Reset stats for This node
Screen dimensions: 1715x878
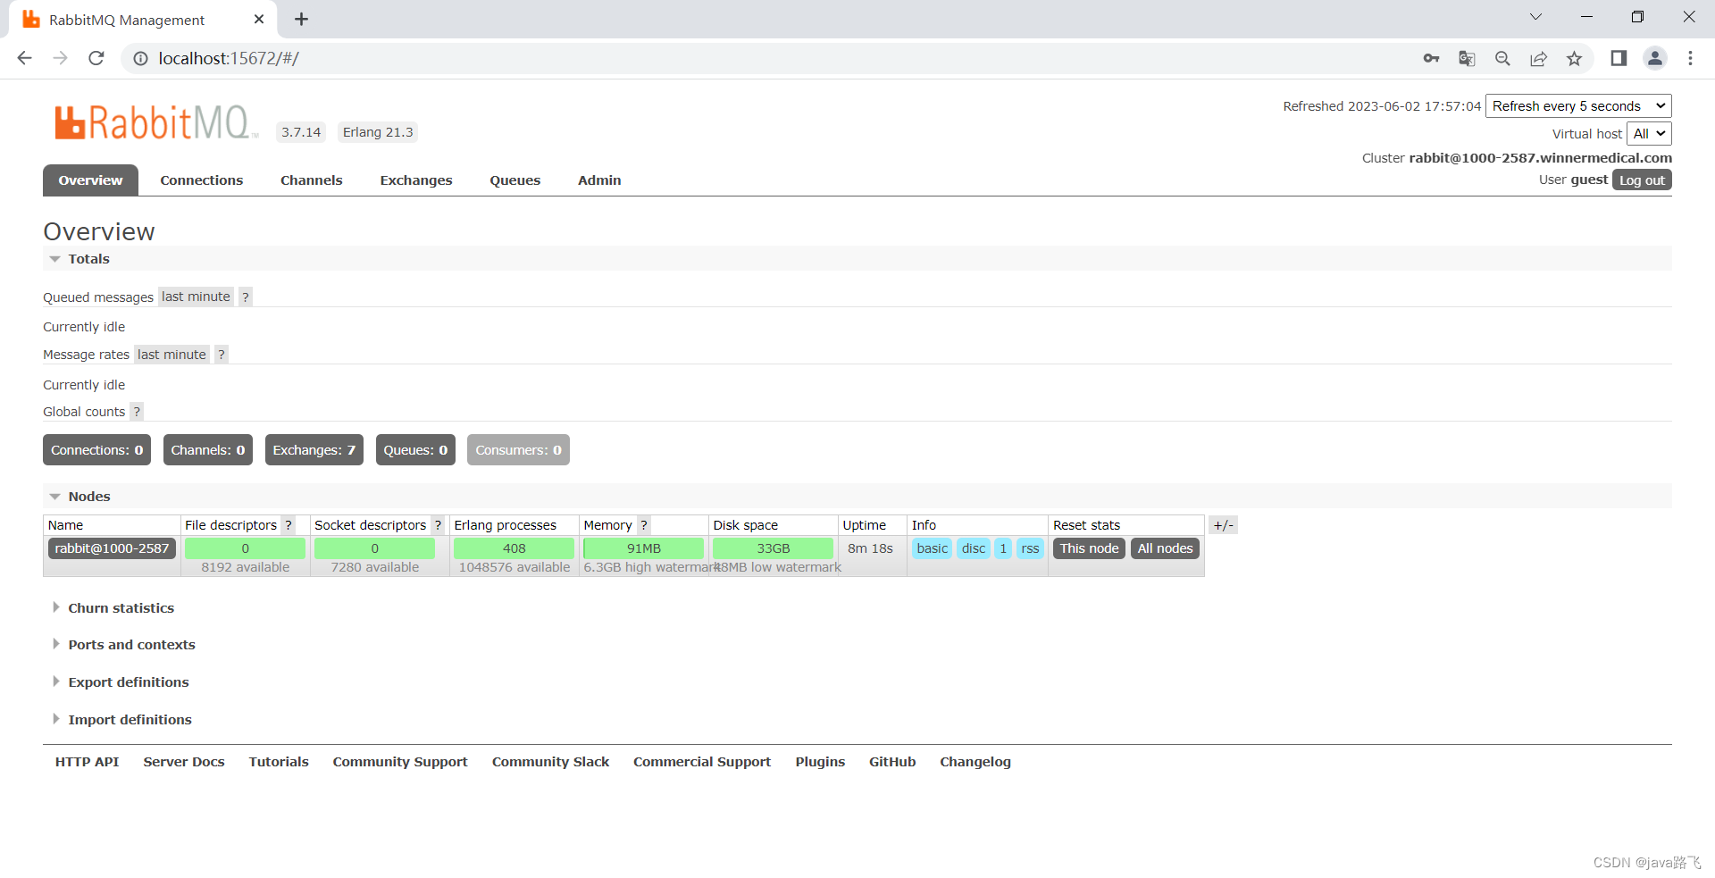pos(1089,548)
